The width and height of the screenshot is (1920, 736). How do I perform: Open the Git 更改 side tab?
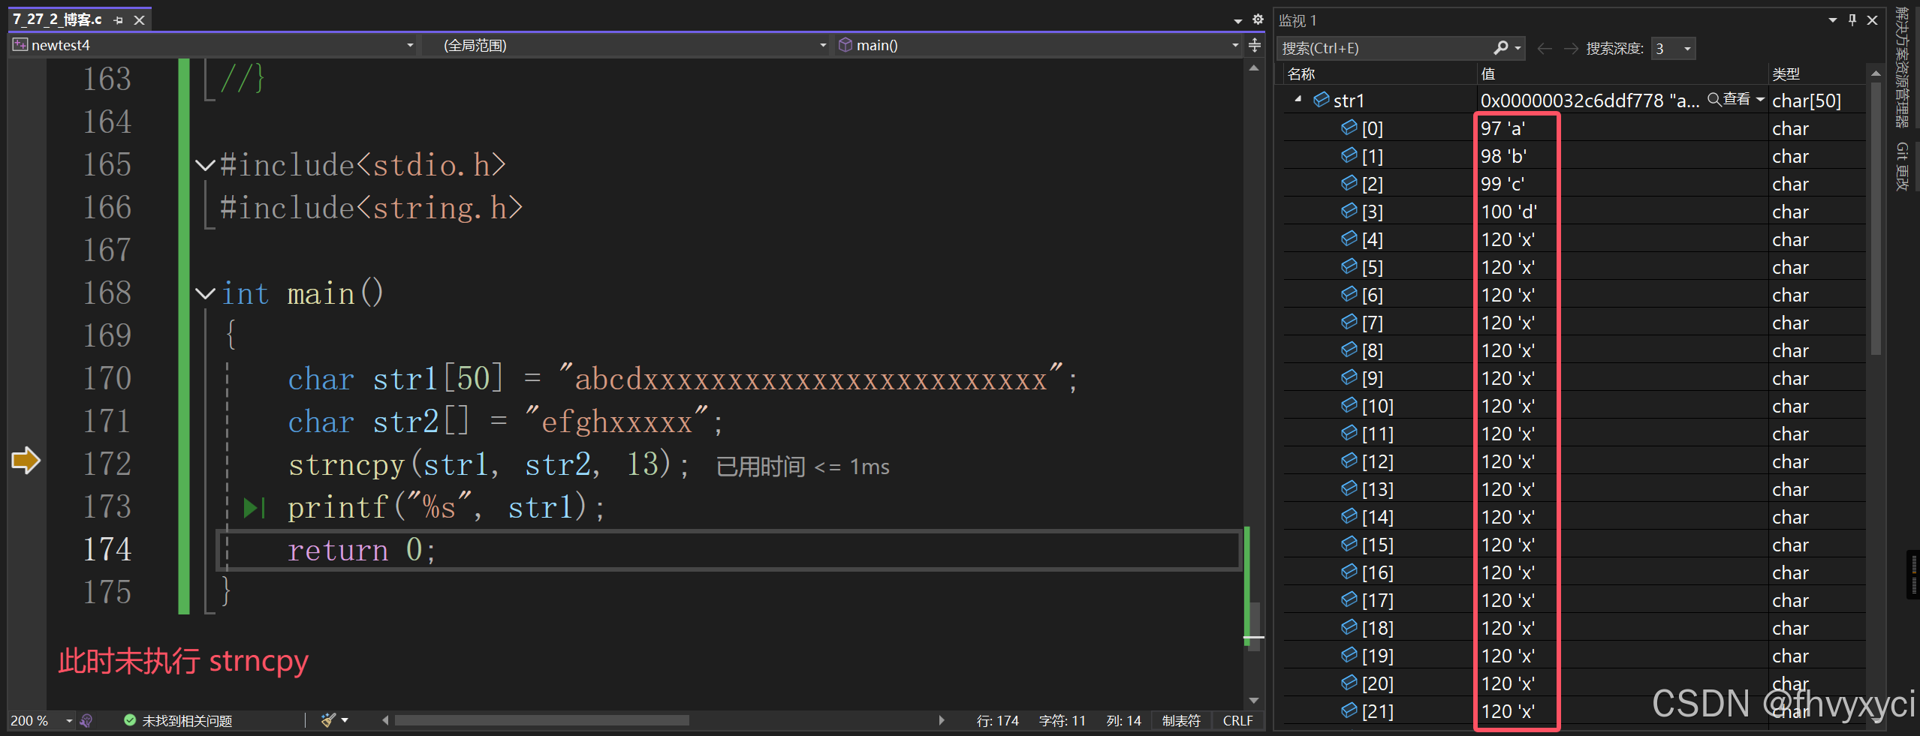pyautogui.click(x=1901, y=166)
